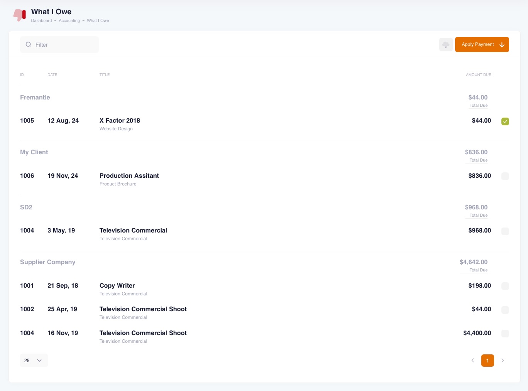Image resolution: width=528 pixels, height=391 pixels.
Task: Check the Copy Writer row checkbox
Action: pos(505,286)
